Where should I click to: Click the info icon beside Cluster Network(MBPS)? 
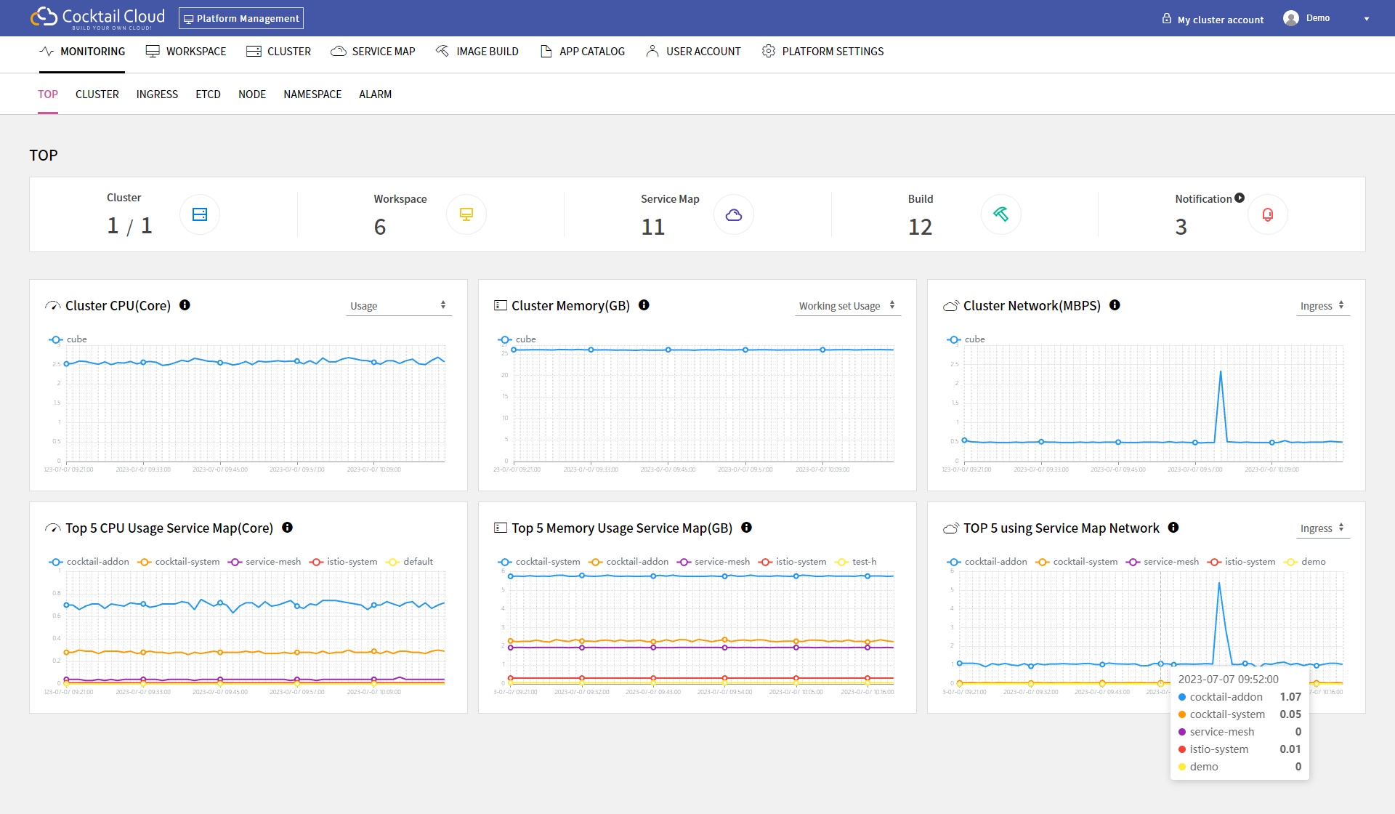pyautogui.click(x=1115, y=305)
